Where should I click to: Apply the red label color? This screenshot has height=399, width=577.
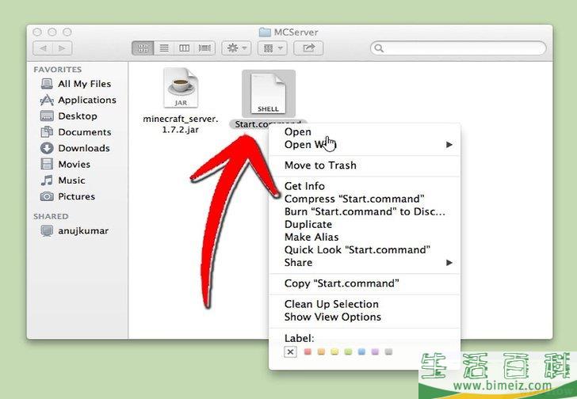tap(308, 352)
